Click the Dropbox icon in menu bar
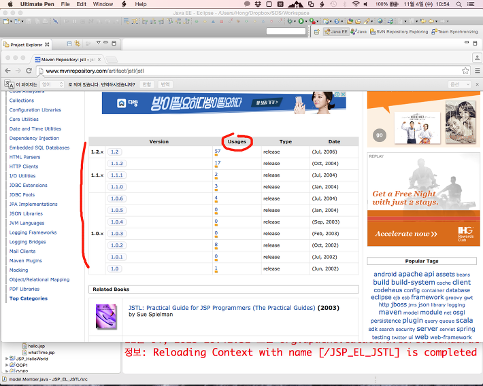The width and height of the screenshot is (483, 386). pyautogui.click(x=258, y=4)
